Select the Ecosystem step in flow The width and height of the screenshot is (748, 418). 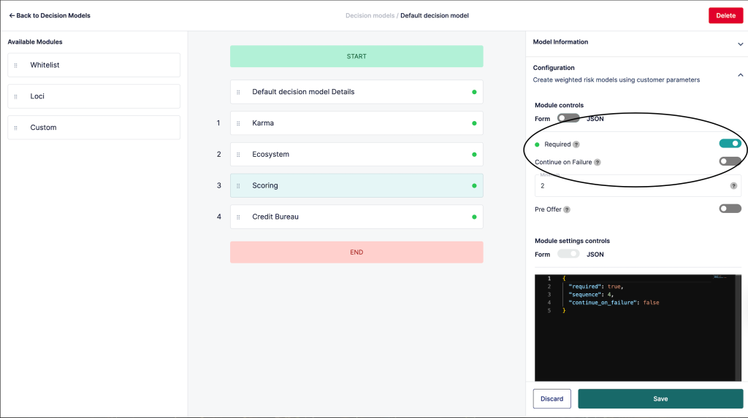coord(356,155)
